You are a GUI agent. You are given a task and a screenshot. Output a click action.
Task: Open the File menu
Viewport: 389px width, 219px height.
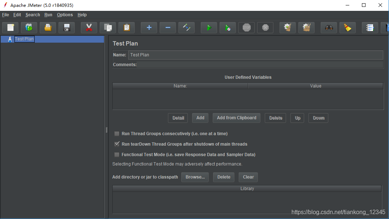click(5, 15)
